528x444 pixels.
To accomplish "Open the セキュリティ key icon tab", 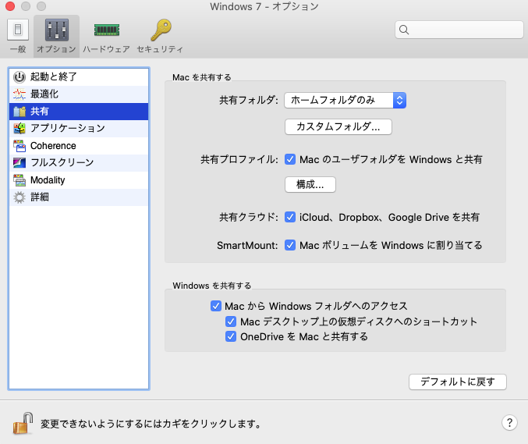I will coord(161,36).
